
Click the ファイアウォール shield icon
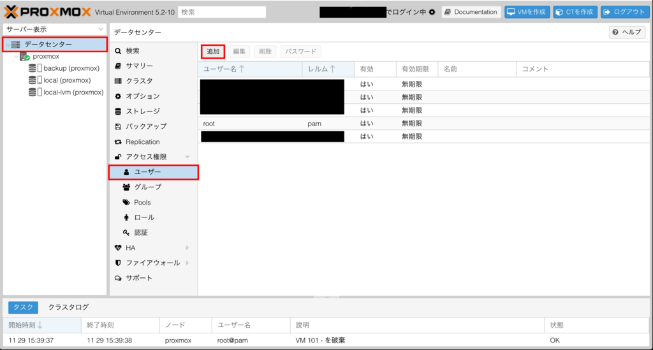(x=118, y=263)
